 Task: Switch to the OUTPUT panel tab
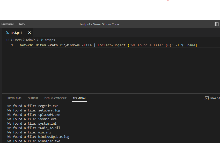click(33, 98)
